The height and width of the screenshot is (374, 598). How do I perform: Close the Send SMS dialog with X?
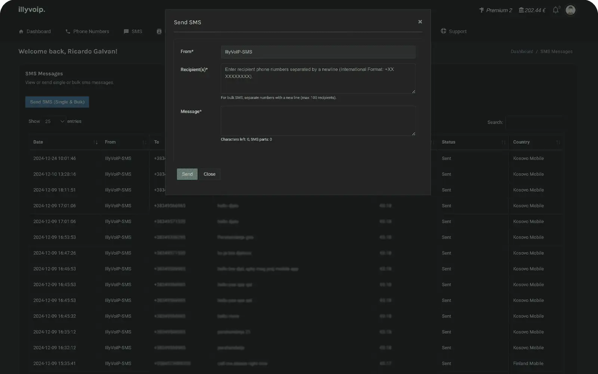tap(420, 22)
